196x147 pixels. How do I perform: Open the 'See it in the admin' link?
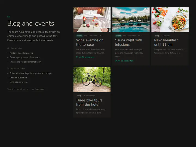(18, 89)
